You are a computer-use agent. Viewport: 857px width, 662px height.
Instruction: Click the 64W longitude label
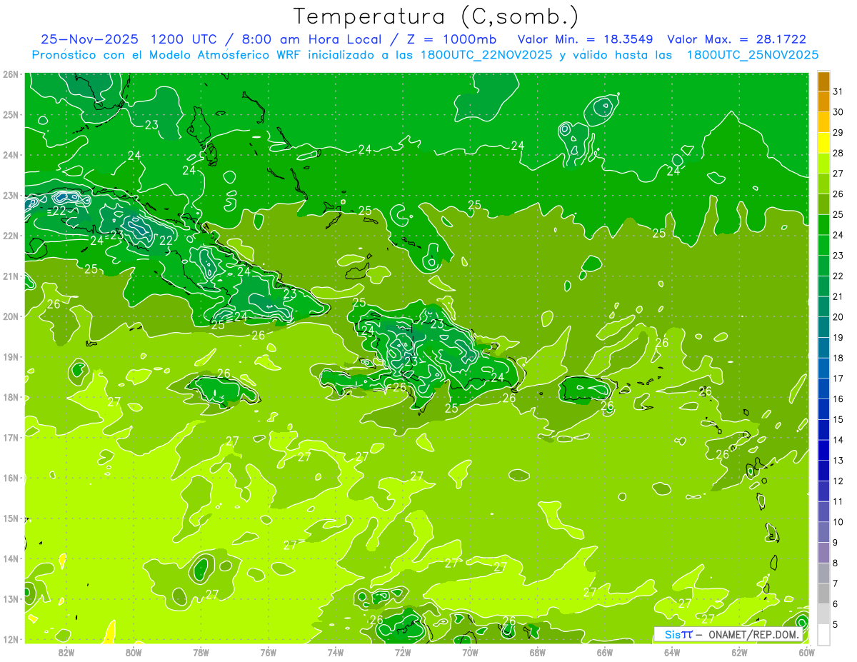(x=672, y=652)
